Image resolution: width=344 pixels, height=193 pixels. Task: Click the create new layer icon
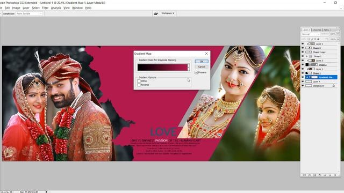coord(329,175)
